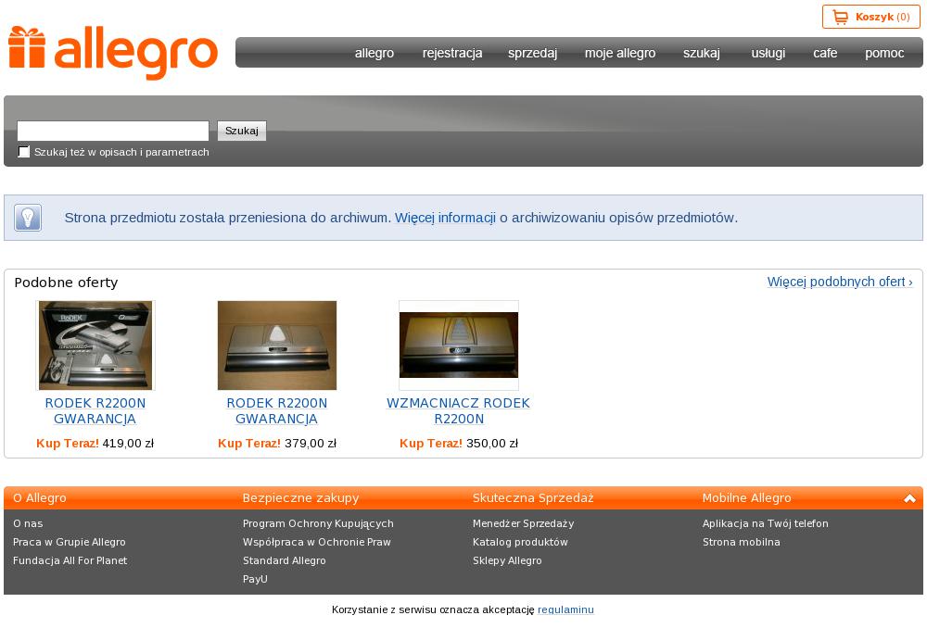Open thumbnail of 379,00 zł Rodek offer

pyautogui.click(x=276, y=345)
